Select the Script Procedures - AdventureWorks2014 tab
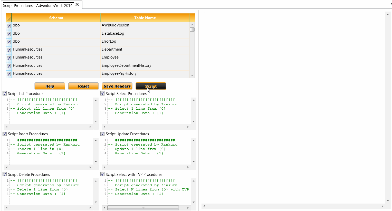The height and width of the screenshot is (211, 392). 38,5
